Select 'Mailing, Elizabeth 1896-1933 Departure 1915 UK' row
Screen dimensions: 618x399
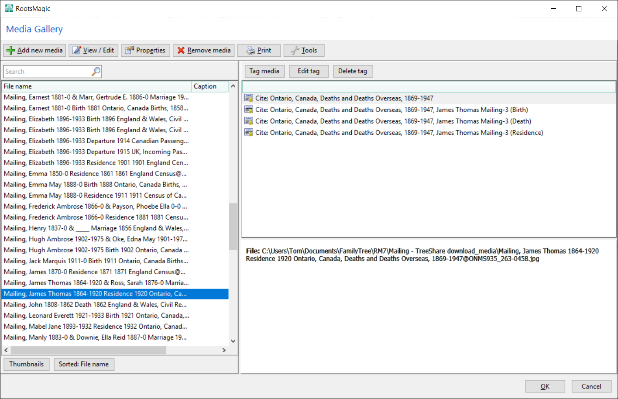click(115, 152)
